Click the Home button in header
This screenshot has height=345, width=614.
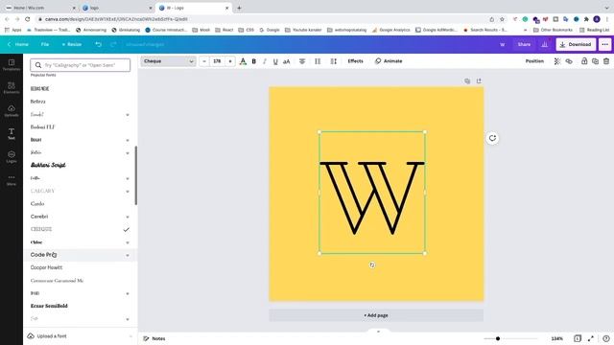(18, 45)
